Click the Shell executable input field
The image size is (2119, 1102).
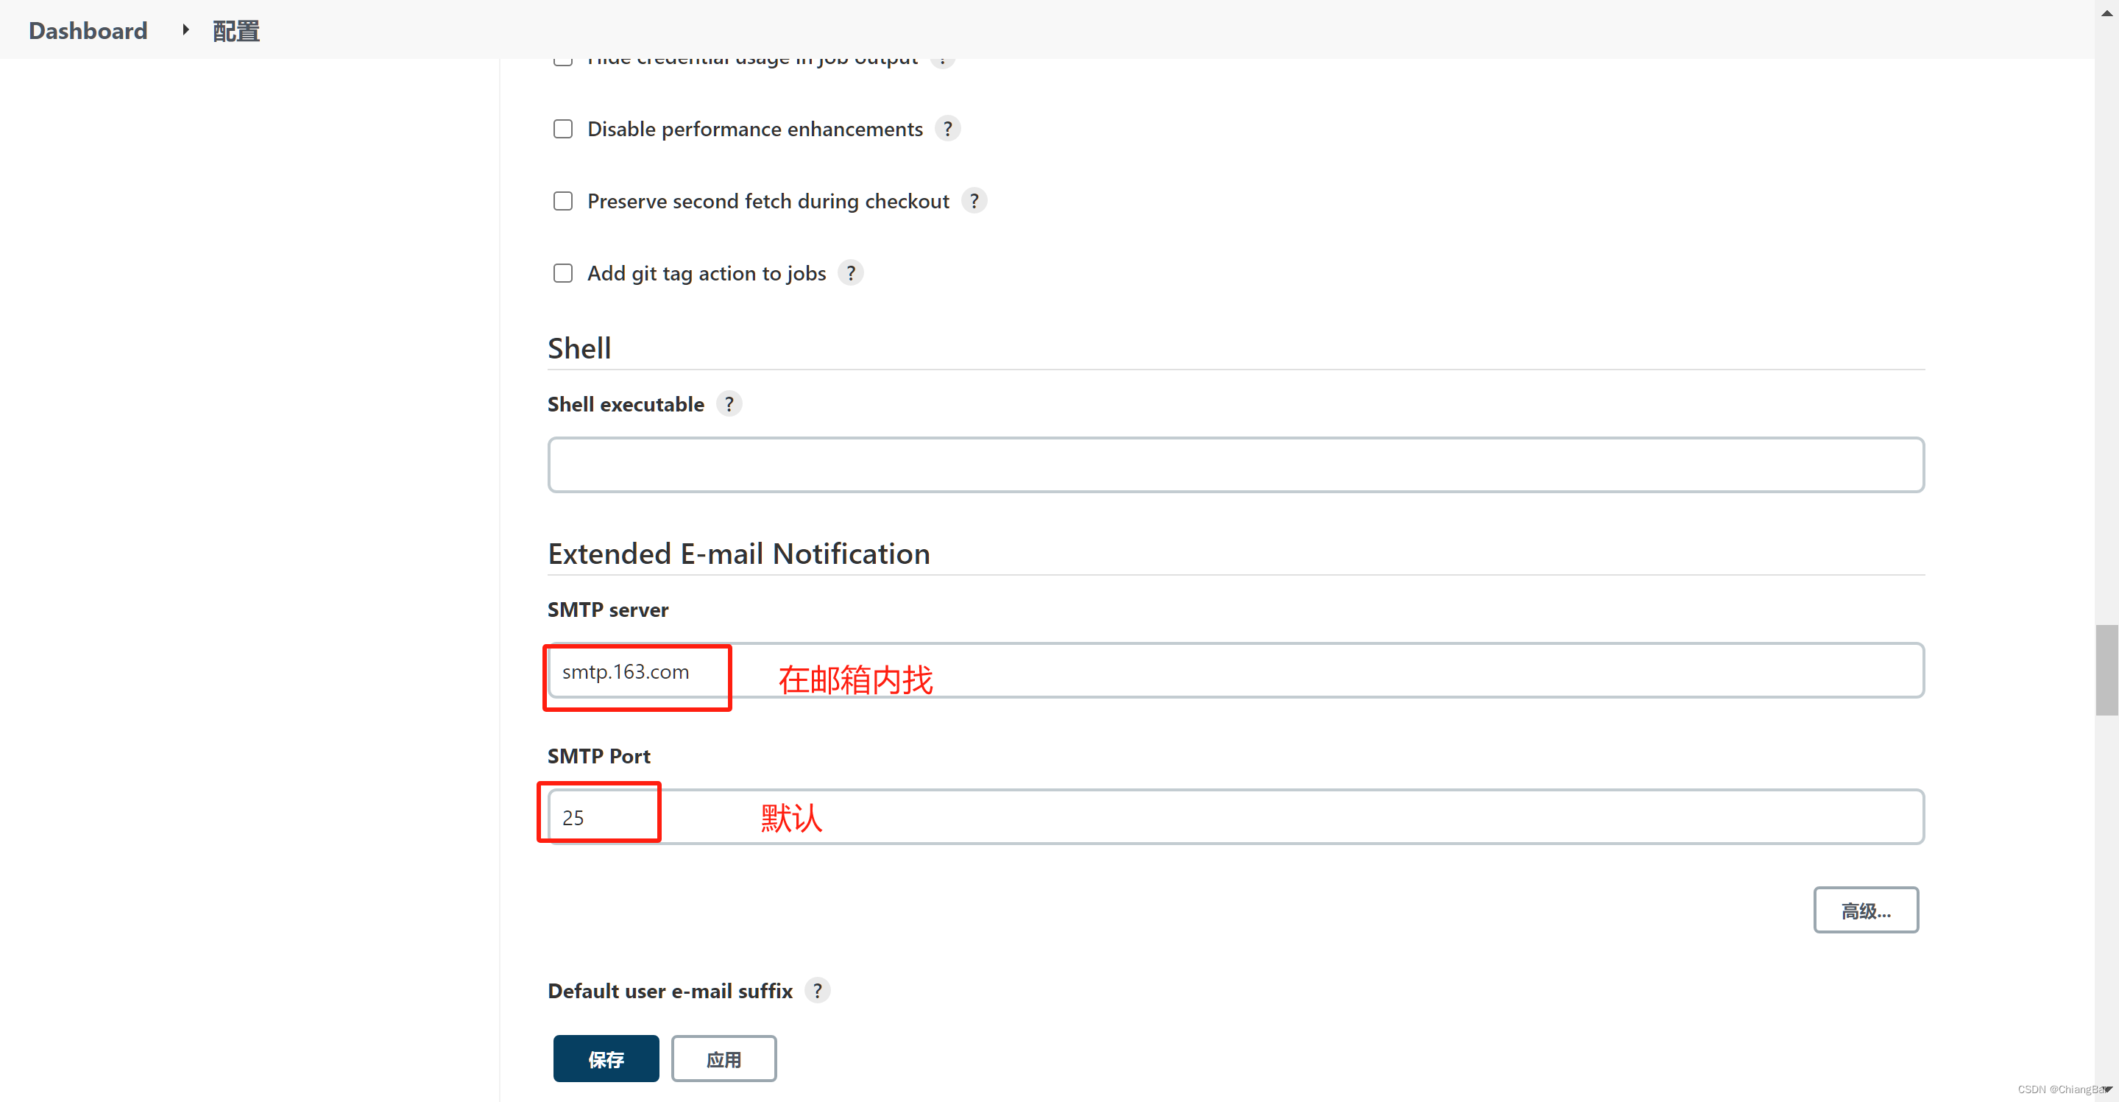[1236, 465]
